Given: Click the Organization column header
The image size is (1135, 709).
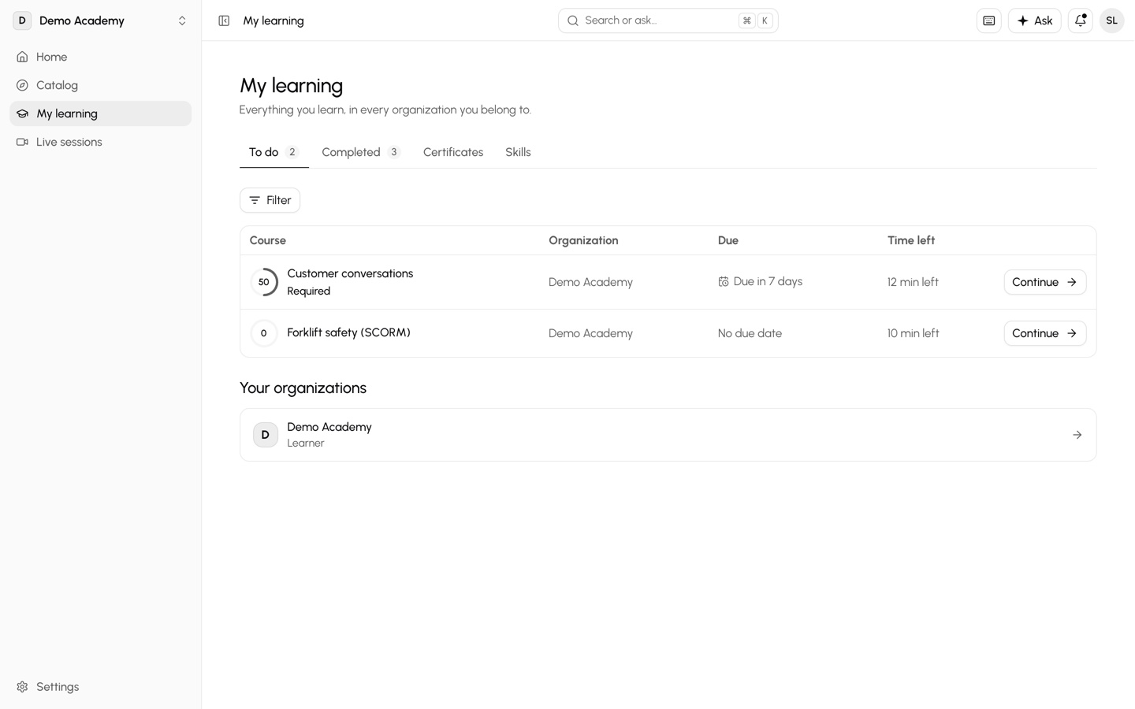Looking at the screenshot, I should pyautogui.click(x=583, y=240).
